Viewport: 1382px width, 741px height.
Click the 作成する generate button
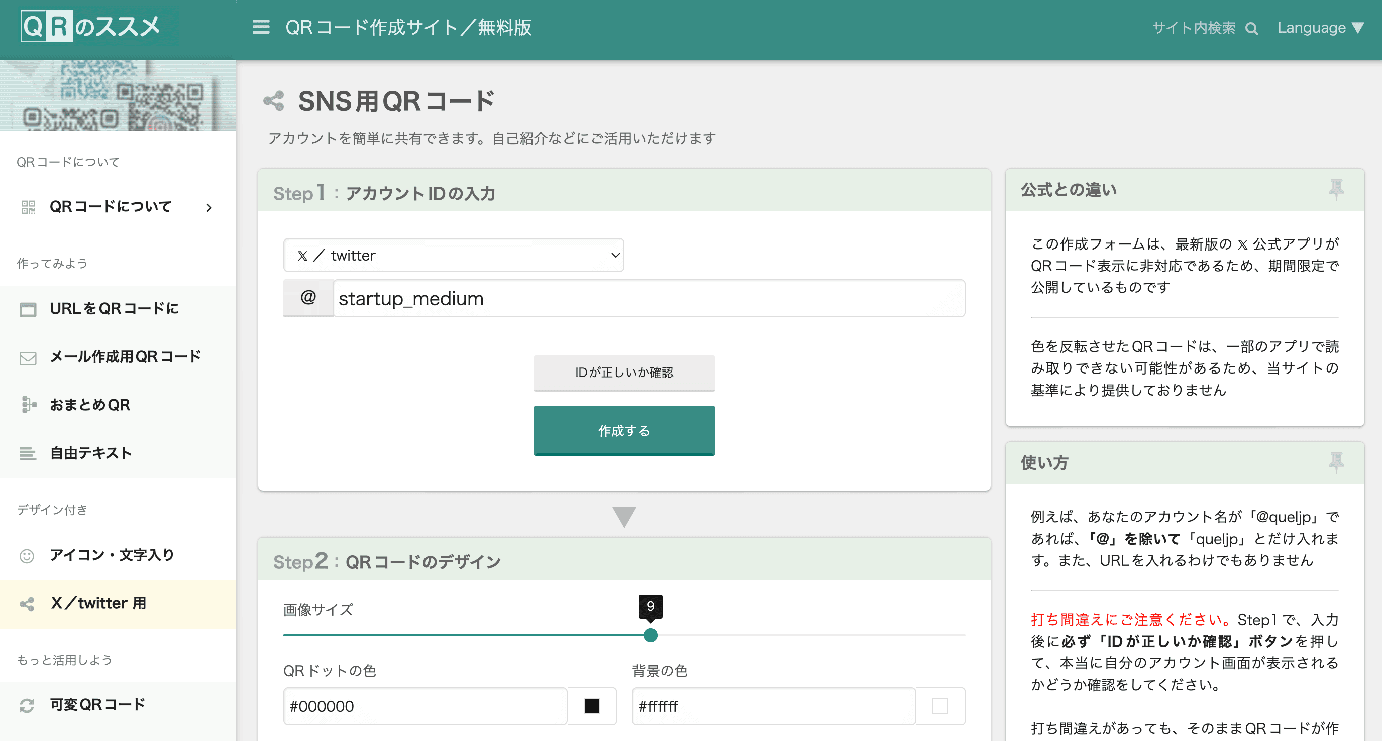tap(623, 430)
